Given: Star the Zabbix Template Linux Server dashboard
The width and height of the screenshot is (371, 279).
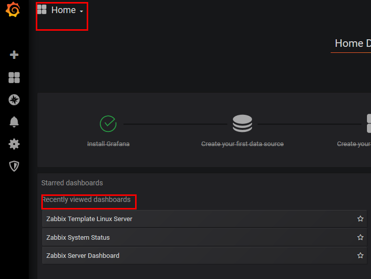Looking at the screenshot, I should (360, 219).
